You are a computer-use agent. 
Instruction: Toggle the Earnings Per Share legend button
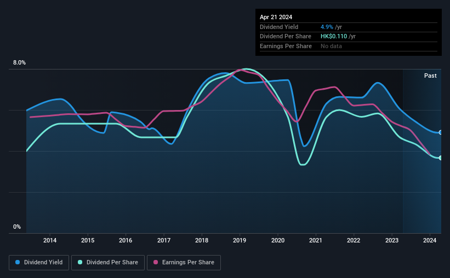184,263
